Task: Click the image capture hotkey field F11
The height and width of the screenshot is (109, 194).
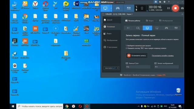Action: coord(166,67)
